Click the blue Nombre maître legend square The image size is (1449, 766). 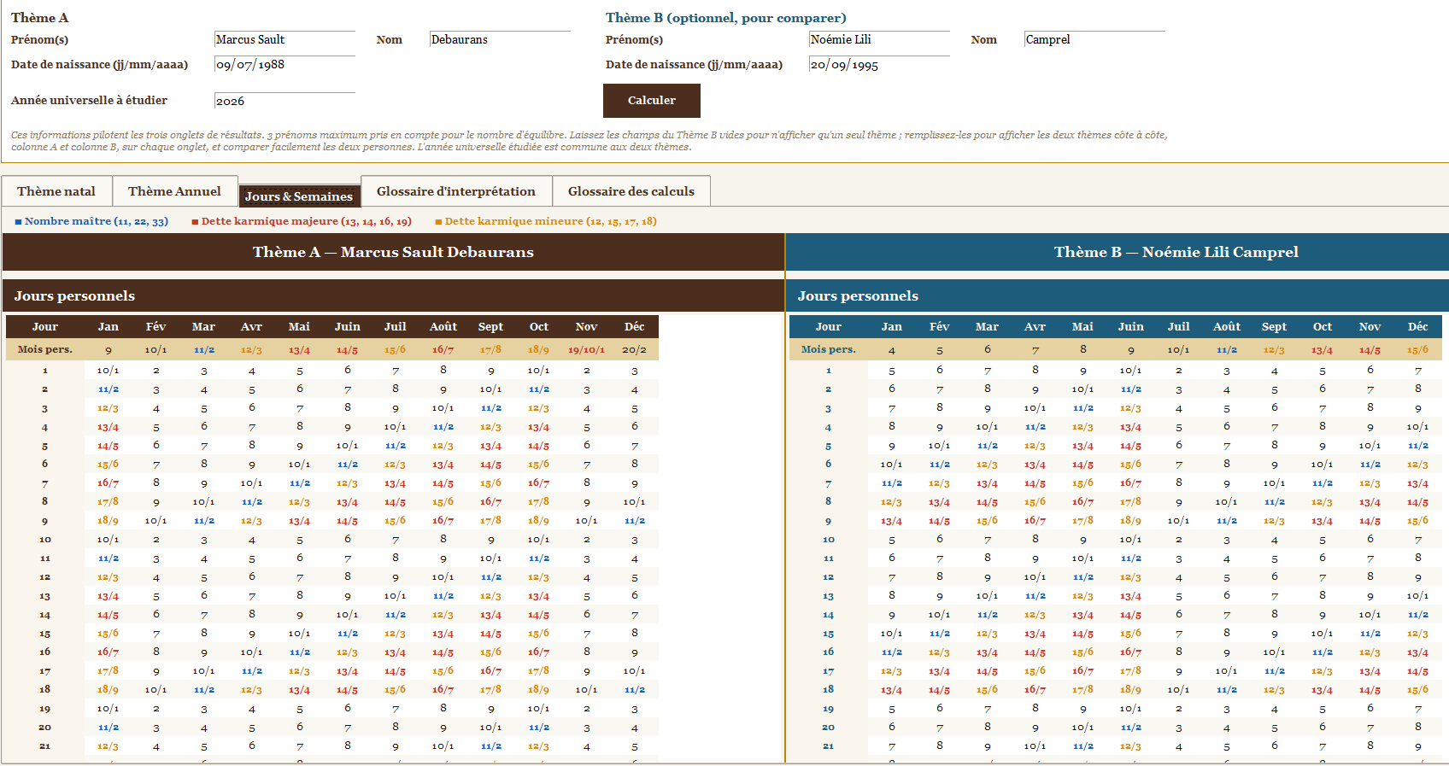(x=18, y=222)
